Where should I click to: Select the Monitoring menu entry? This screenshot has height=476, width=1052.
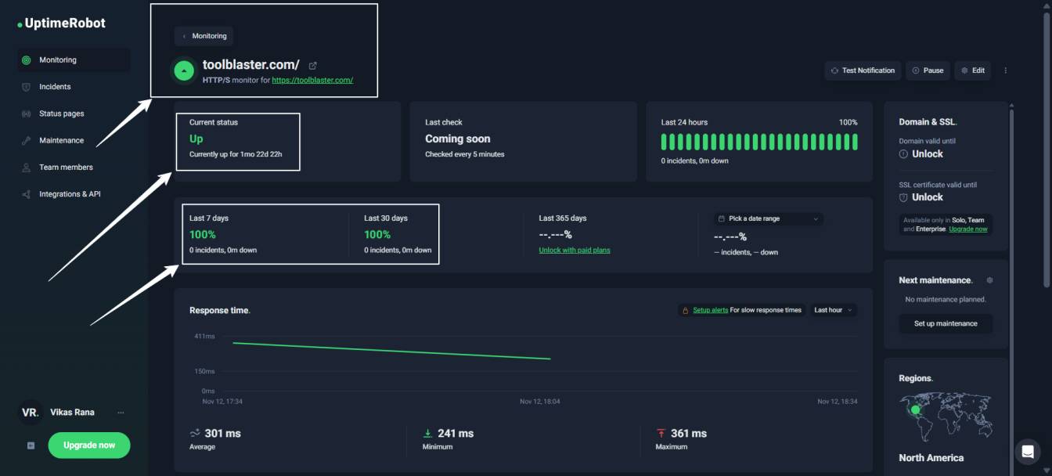click(59, 59)
